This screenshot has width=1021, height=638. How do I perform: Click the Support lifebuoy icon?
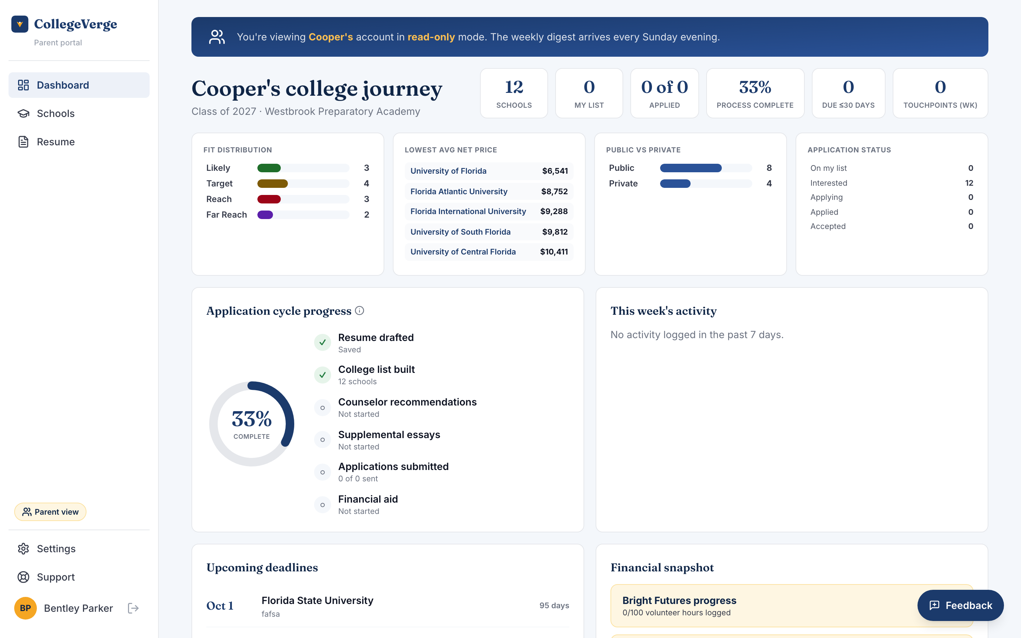23,577
